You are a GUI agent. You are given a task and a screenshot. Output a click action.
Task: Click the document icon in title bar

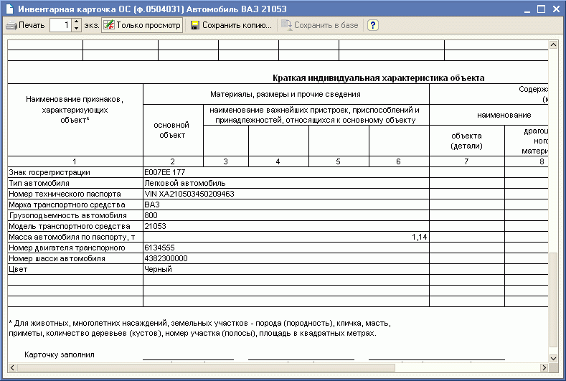tap(9, 9)
